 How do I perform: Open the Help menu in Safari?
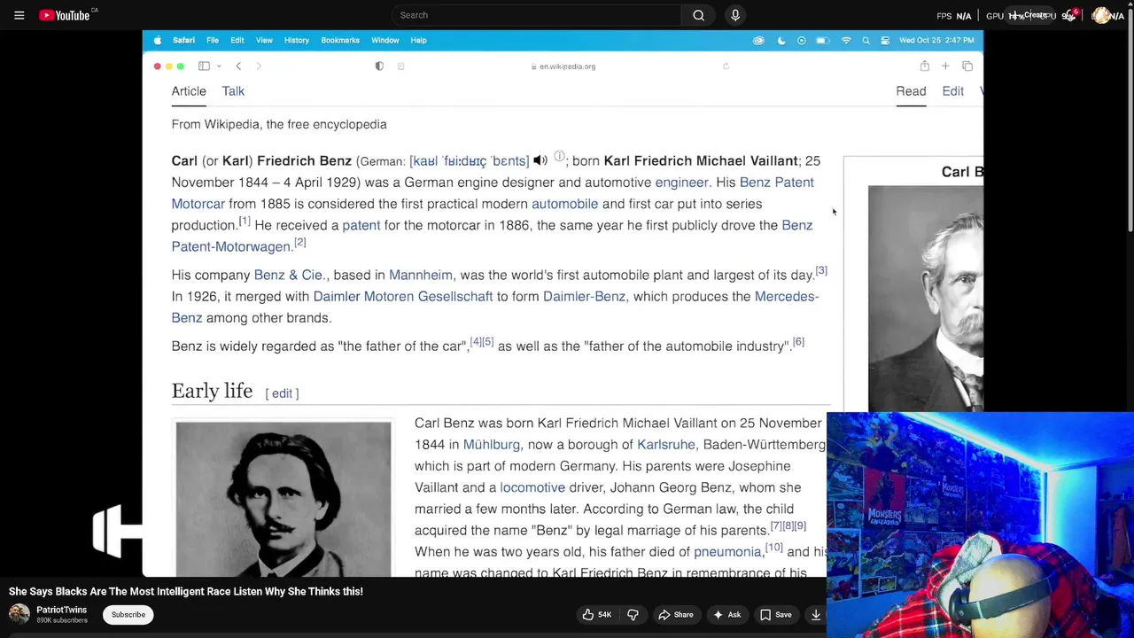[418, 40]
